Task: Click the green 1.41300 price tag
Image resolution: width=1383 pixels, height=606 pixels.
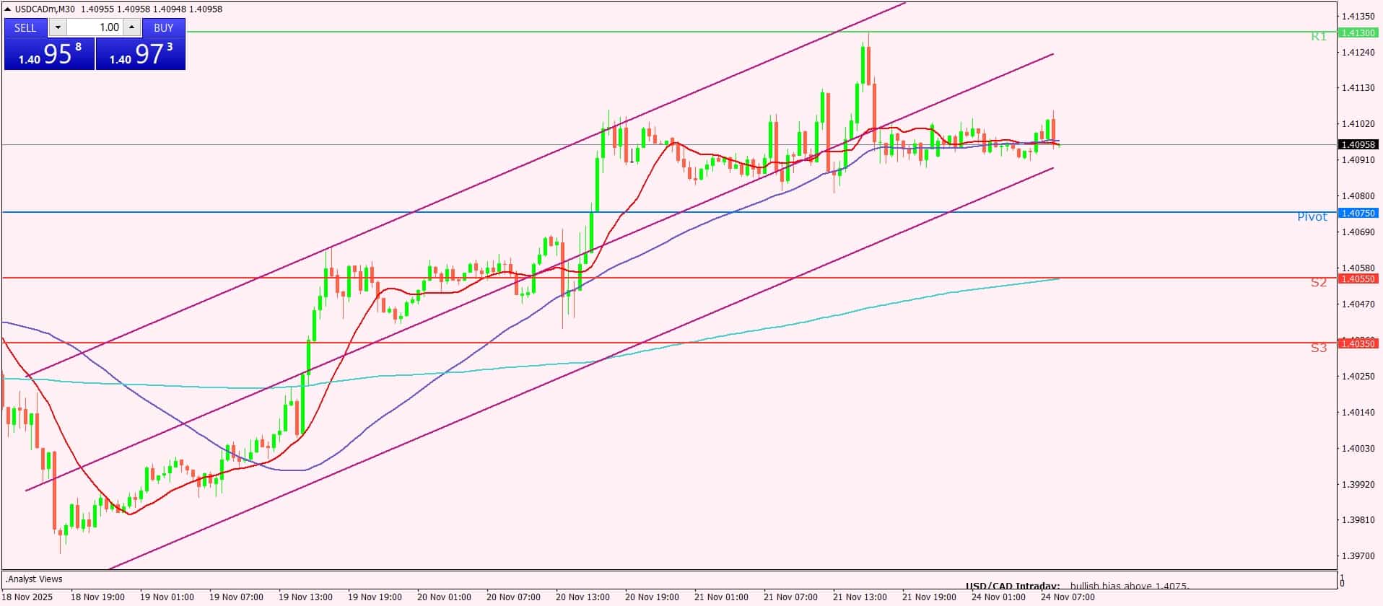Action: tap(1357, 32)
